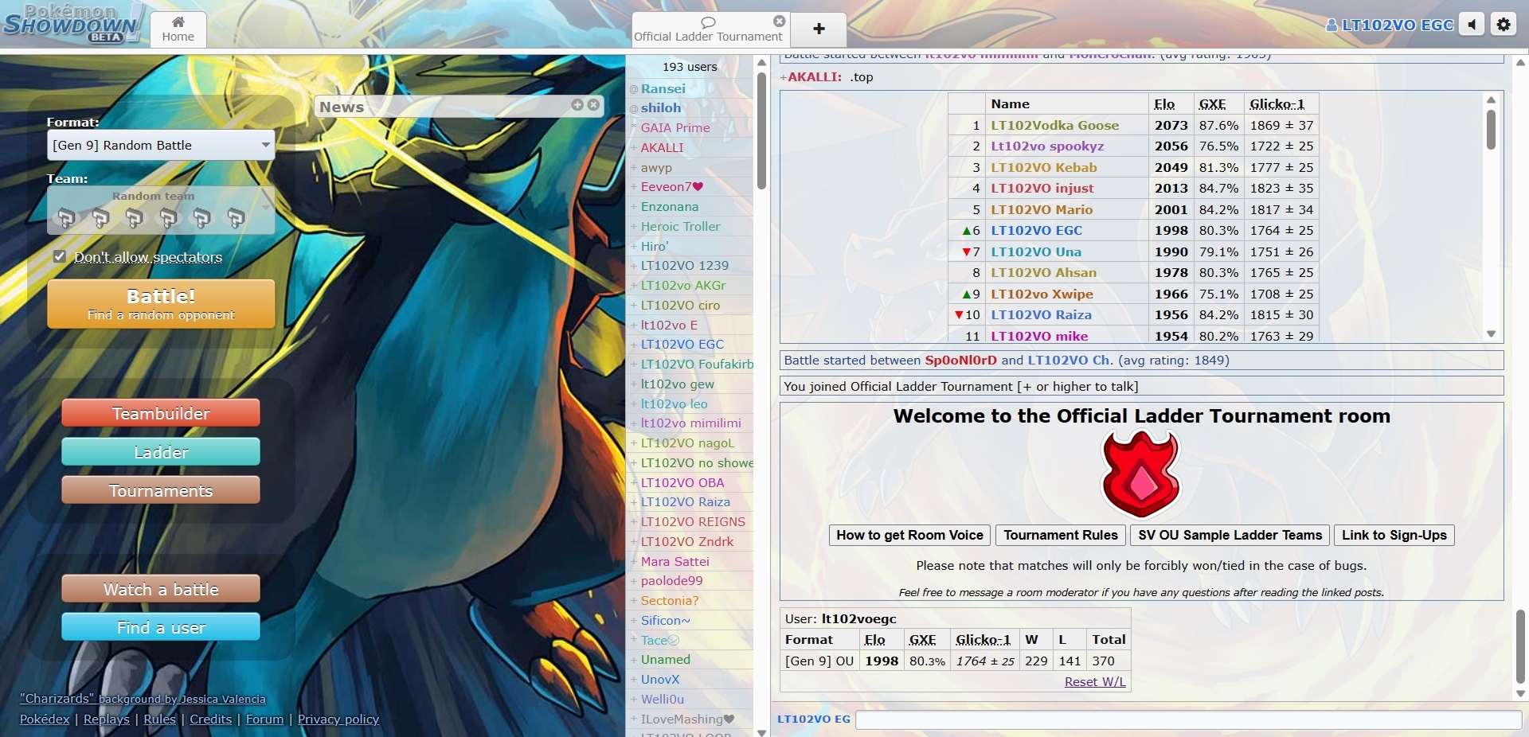Click the chat log scrollbar up arrow
The height and width of the screenshot is (737, 1529).
pyautogui.click(x=1520, y=63)
